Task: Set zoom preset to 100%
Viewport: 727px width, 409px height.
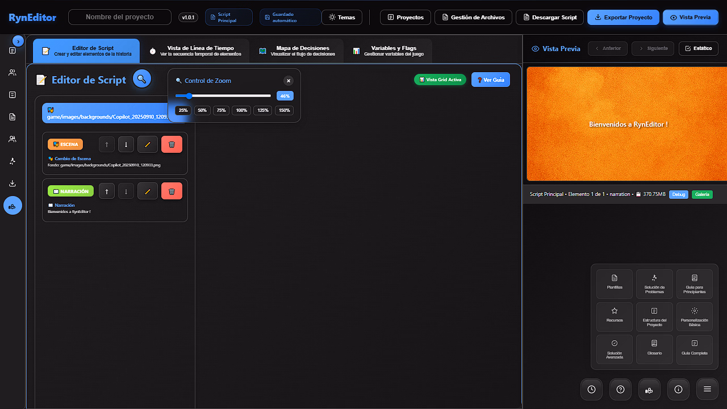Action: [241, 110]
